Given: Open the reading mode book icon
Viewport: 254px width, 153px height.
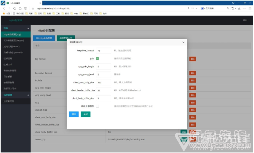Looking at the screenshot, I should (26, 8).
